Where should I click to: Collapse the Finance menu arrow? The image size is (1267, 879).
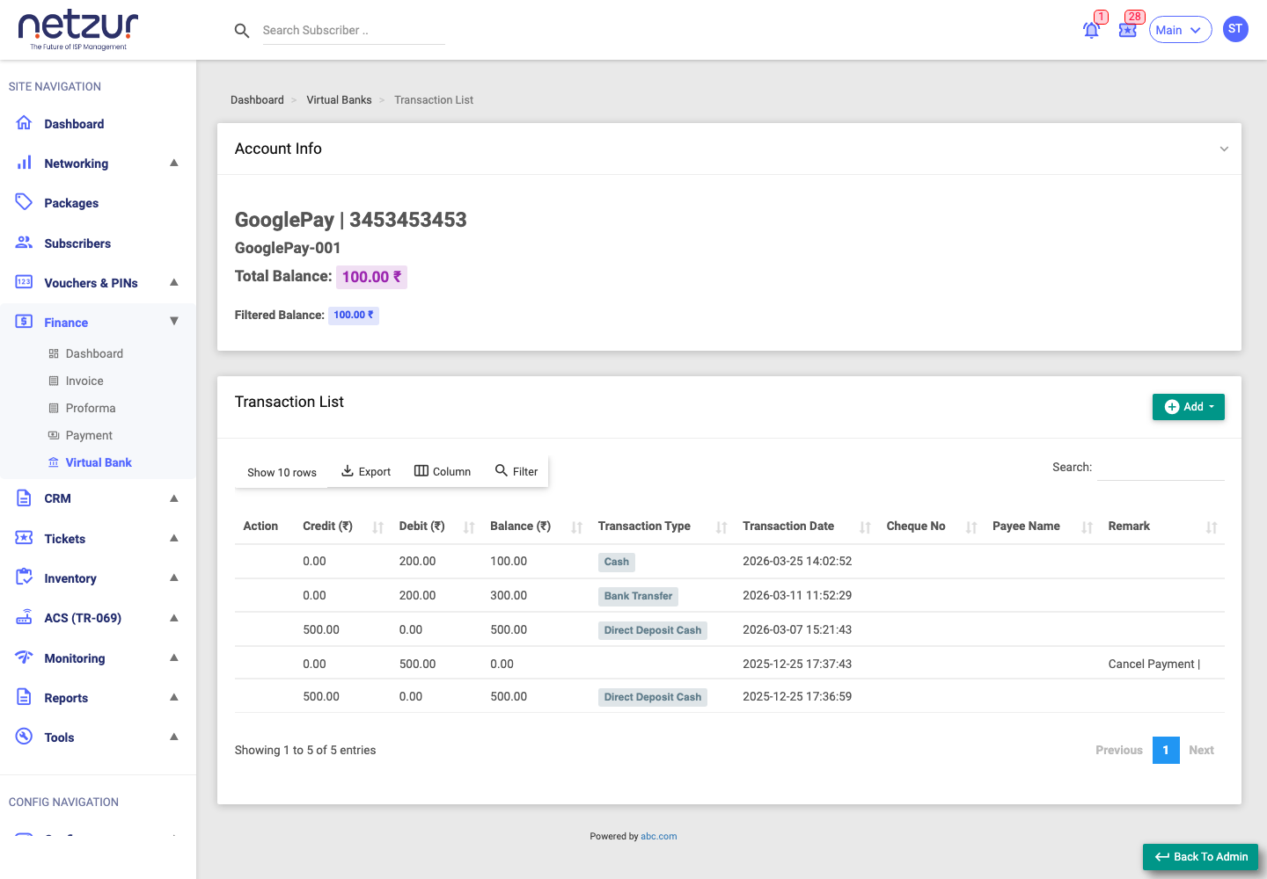[x=174, y=322]
